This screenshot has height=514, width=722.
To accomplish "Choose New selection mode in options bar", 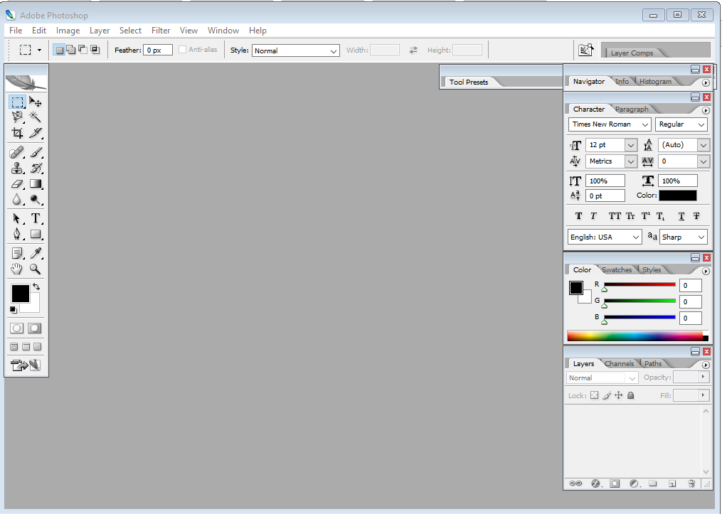I will 59,50.
